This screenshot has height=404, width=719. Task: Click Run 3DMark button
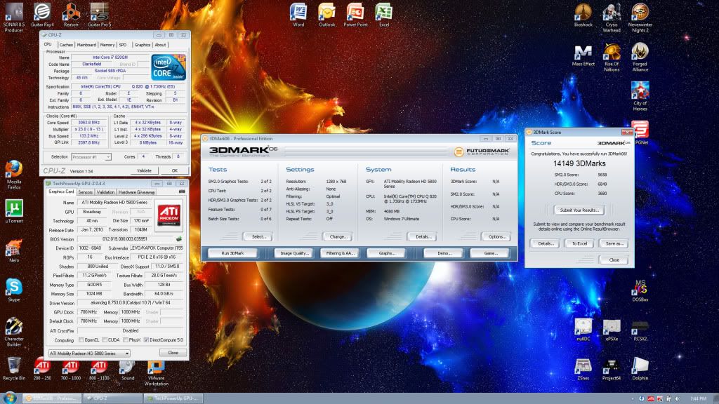[232, 252]
